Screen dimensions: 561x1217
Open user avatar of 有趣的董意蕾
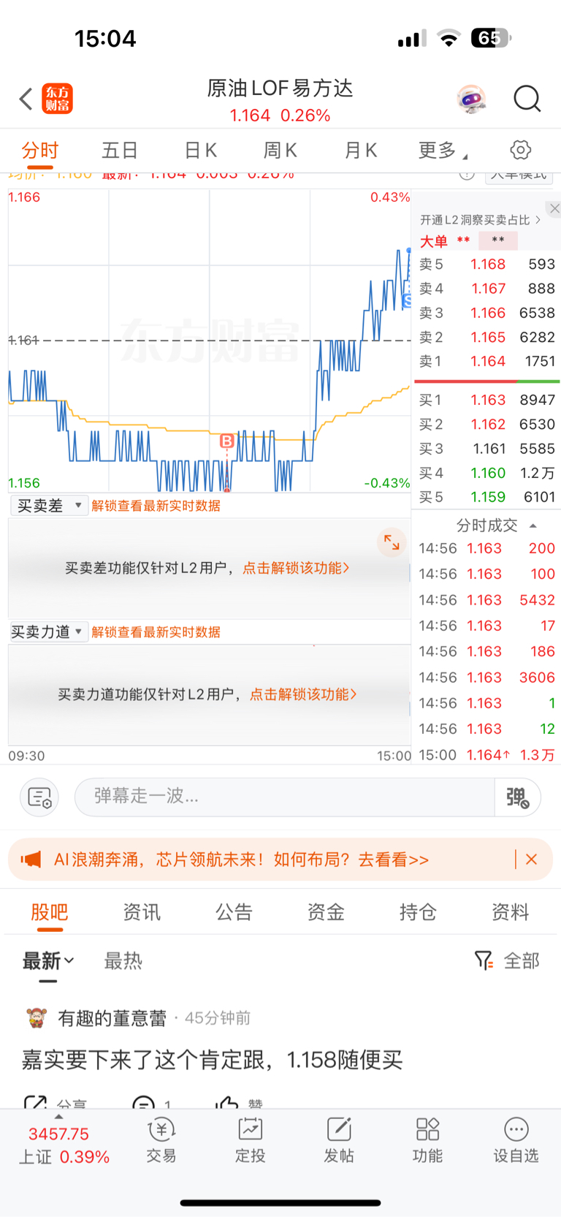(36, 1017)
